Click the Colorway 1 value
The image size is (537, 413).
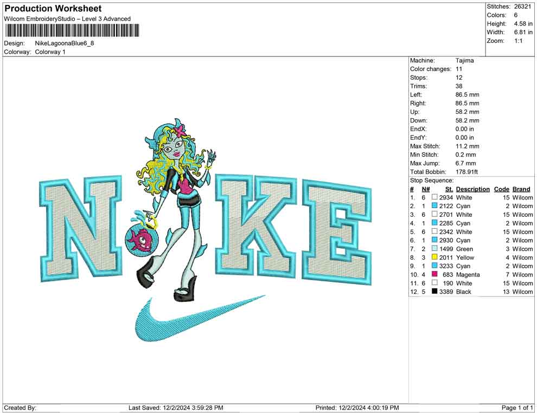[50, 52]
